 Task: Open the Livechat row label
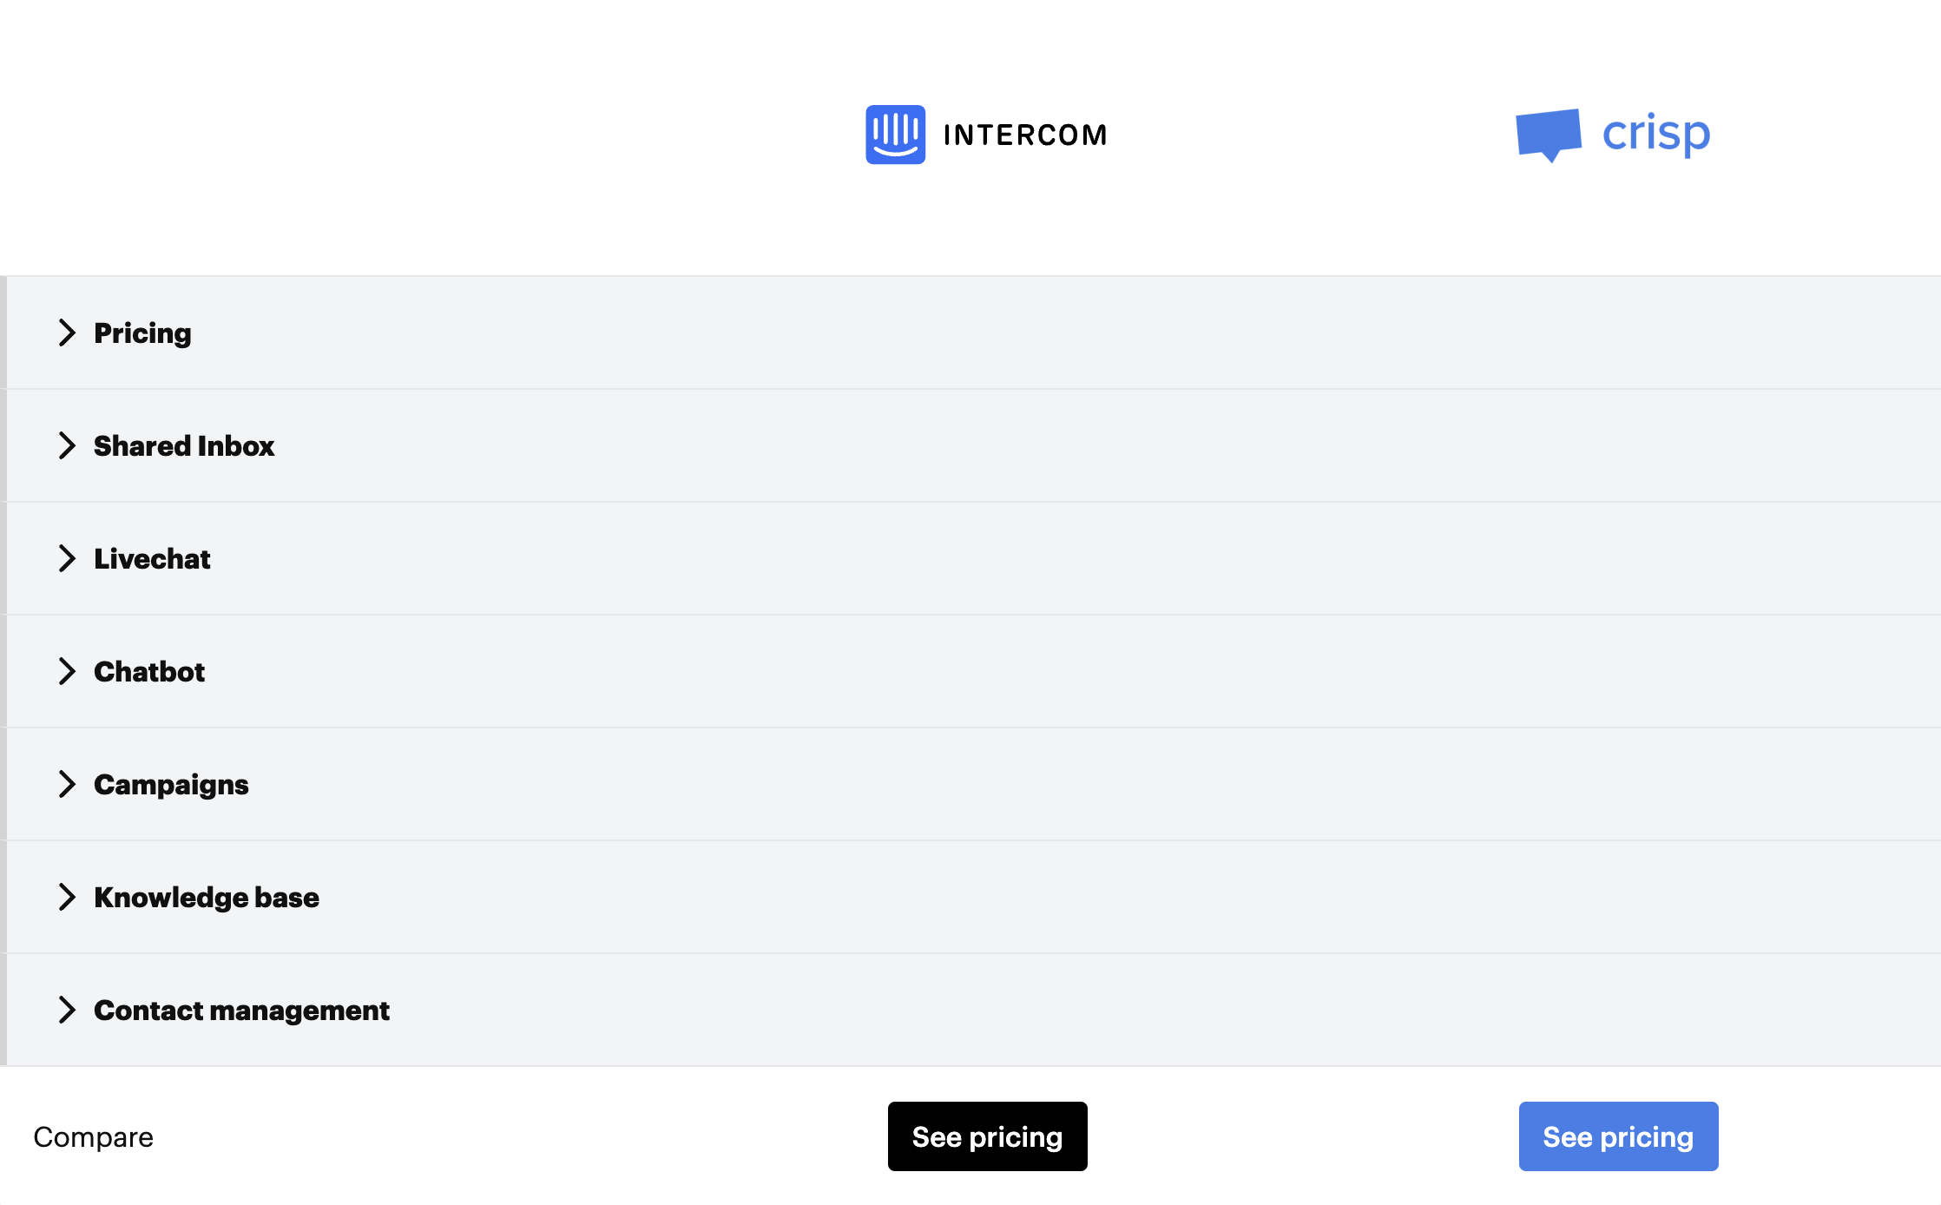(152, 558)
